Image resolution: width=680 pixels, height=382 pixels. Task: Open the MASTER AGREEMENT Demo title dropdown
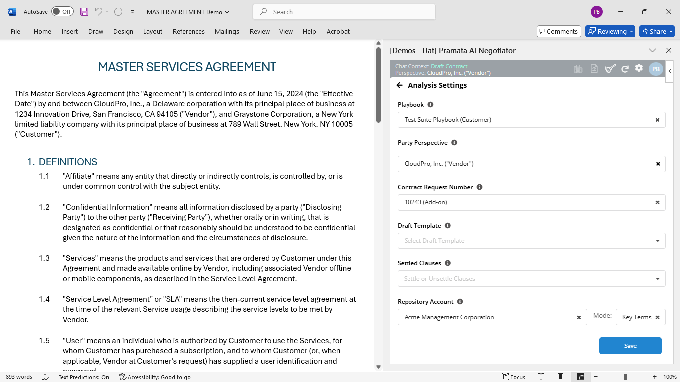[188, 12]
